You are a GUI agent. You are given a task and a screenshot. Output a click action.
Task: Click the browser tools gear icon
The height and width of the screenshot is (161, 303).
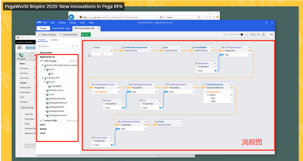(x=214, y=17)
